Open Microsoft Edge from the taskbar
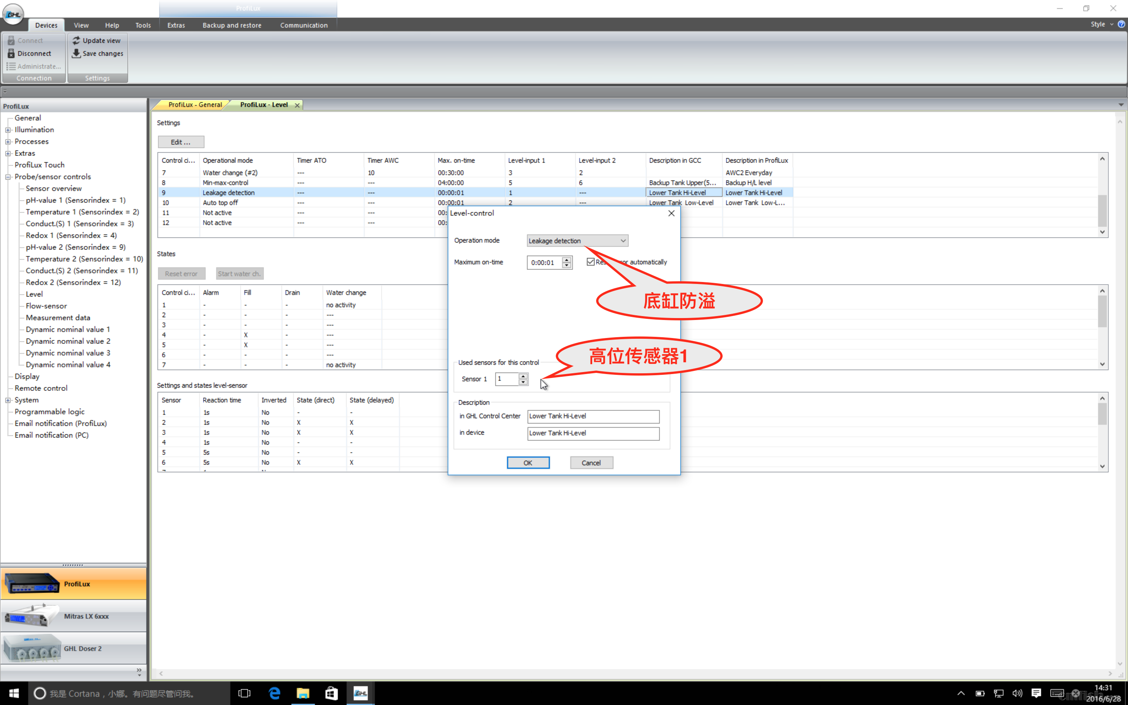This screenshot has width=1128, height=705. (x=275, y=693)
